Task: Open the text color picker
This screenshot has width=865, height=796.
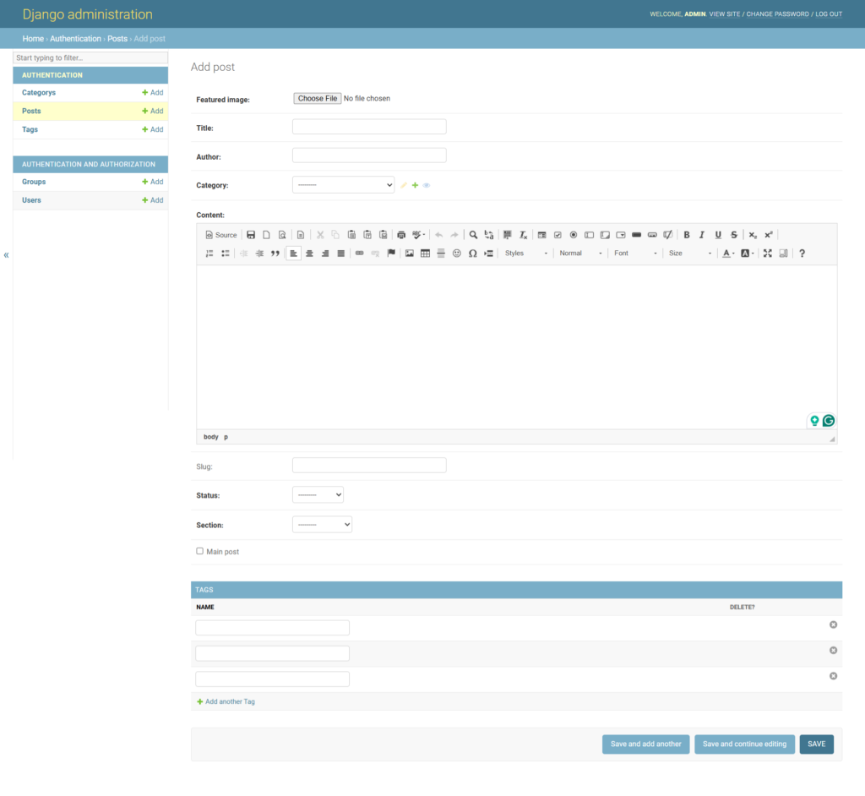Action: click(x=729, y=254)
